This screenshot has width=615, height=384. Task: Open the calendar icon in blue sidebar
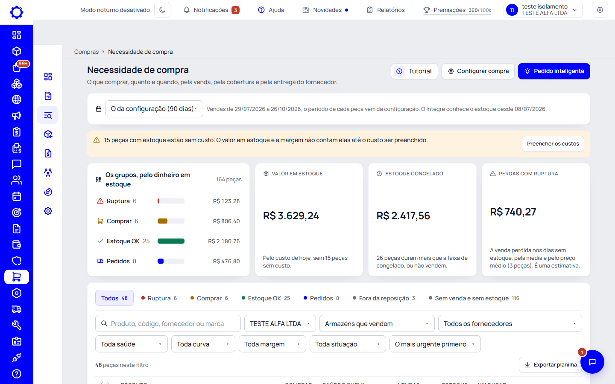[17, 196]
